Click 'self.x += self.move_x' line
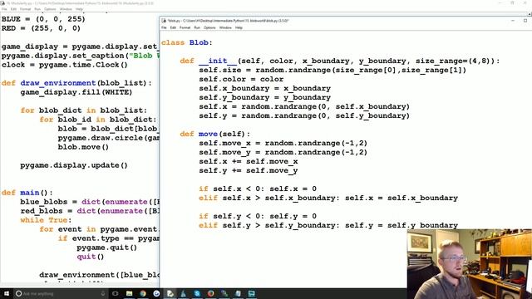This screenshot has width=532, height=299. [x=249, y=162]
